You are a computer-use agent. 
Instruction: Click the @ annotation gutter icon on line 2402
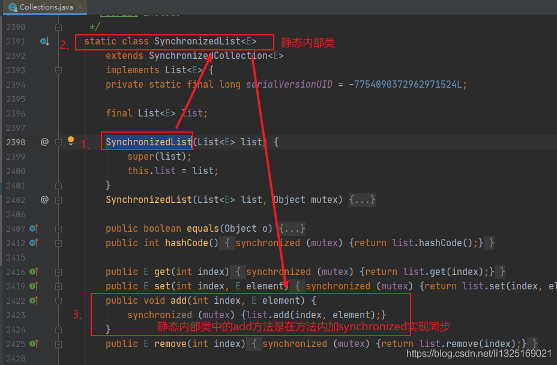[44, 200]
